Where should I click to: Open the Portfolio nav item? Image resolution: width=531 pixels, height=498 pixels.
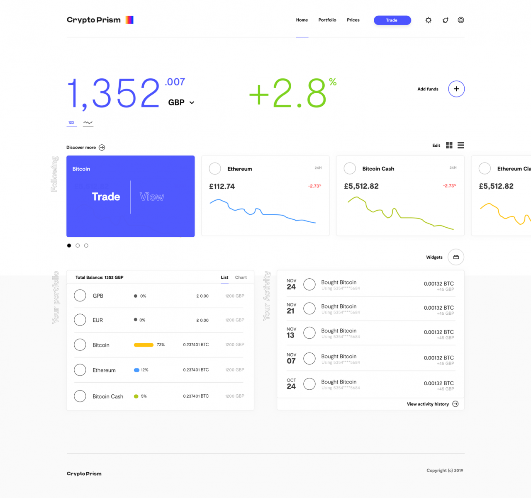click(x=327, y=20)
